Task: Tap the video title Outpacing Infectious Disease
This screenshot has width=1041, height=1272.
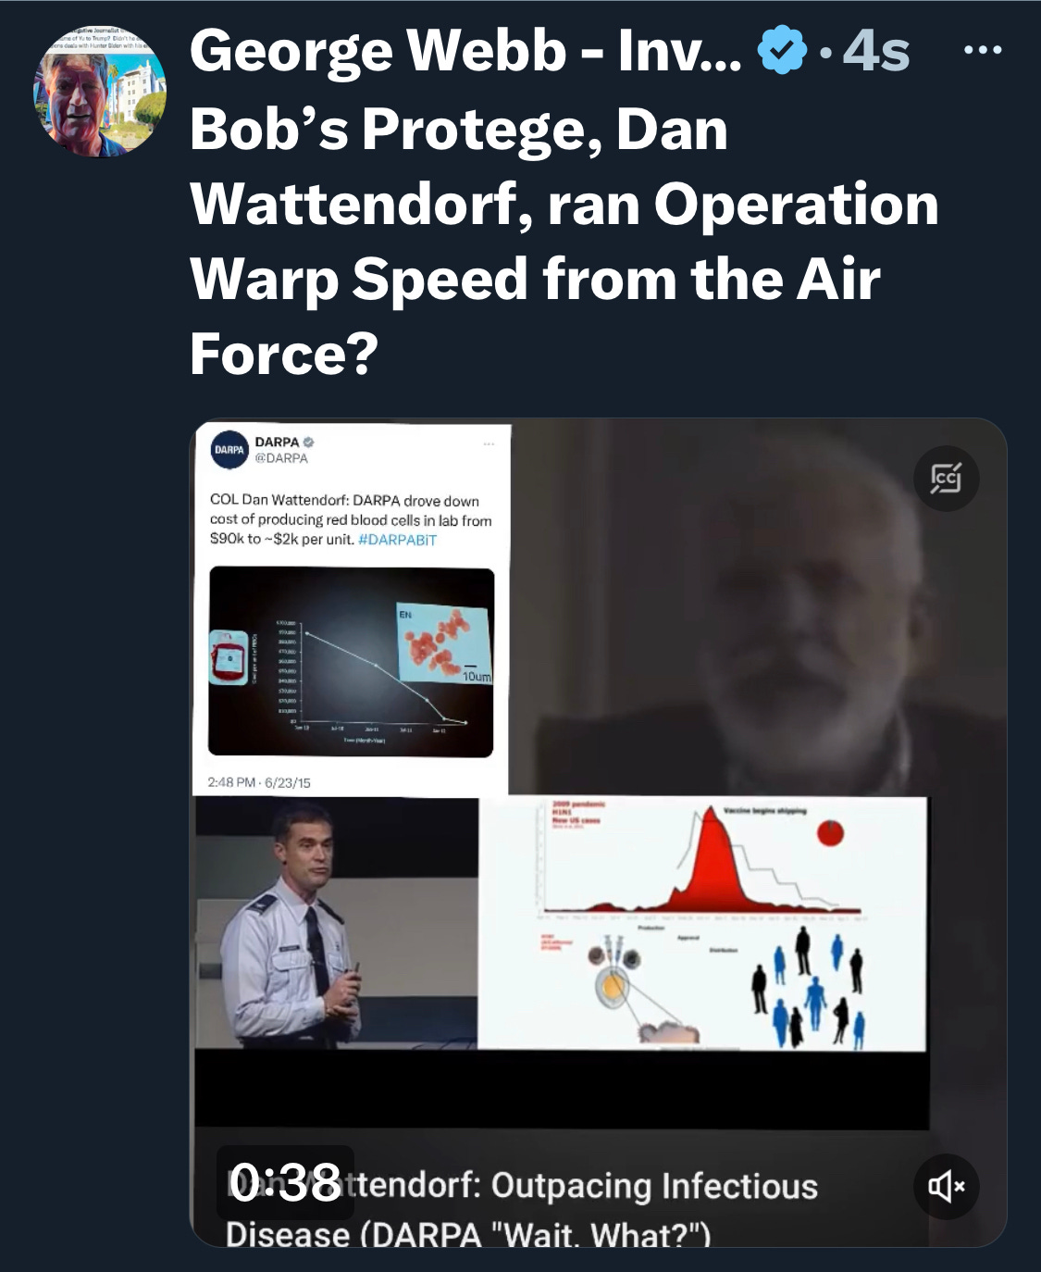Action: click(522, 1210)
